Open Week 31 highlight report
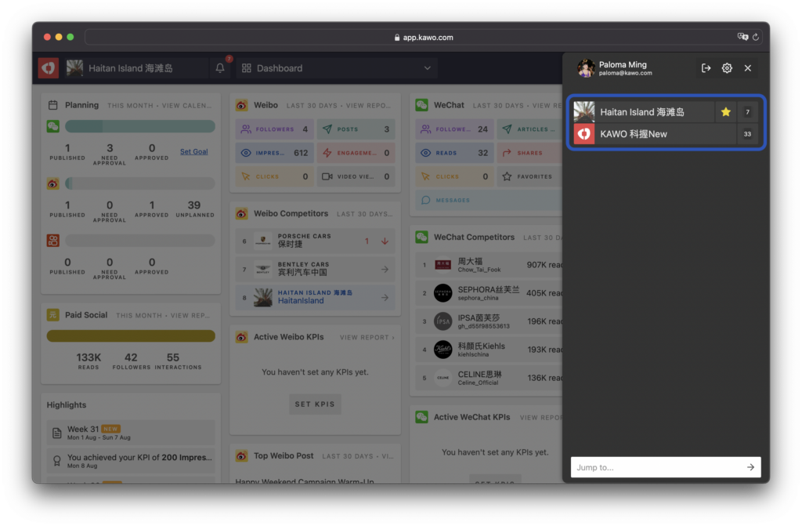 coord(131,432)
